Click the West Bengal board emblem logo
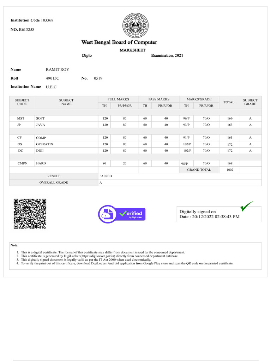This screenshot has height=361, width=271. [135, 25]
